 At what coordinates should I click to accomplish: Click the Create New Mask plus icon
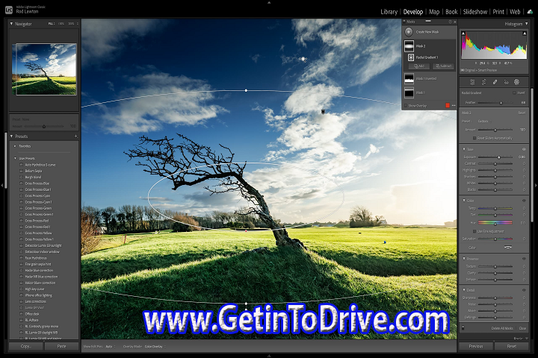click(408, 32)
